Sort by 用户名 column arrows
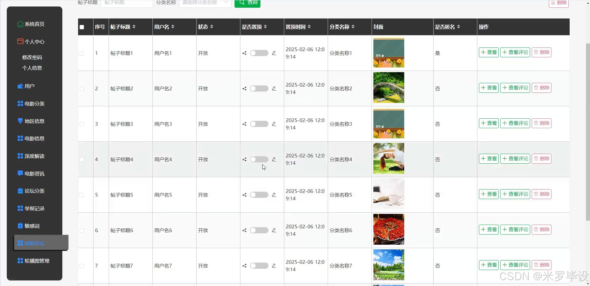This screenshot has height=286, width=590. pos(173,27)
